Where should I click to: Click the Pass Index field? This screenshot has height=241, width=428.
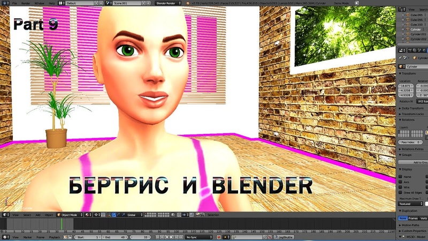pos(410,142)
